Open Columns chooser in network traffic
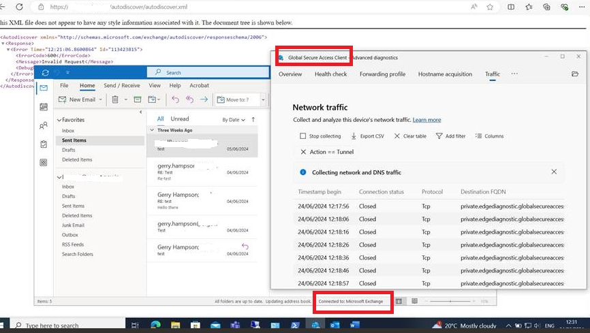Viewport: 590px width, 333px height. [489, 136]
